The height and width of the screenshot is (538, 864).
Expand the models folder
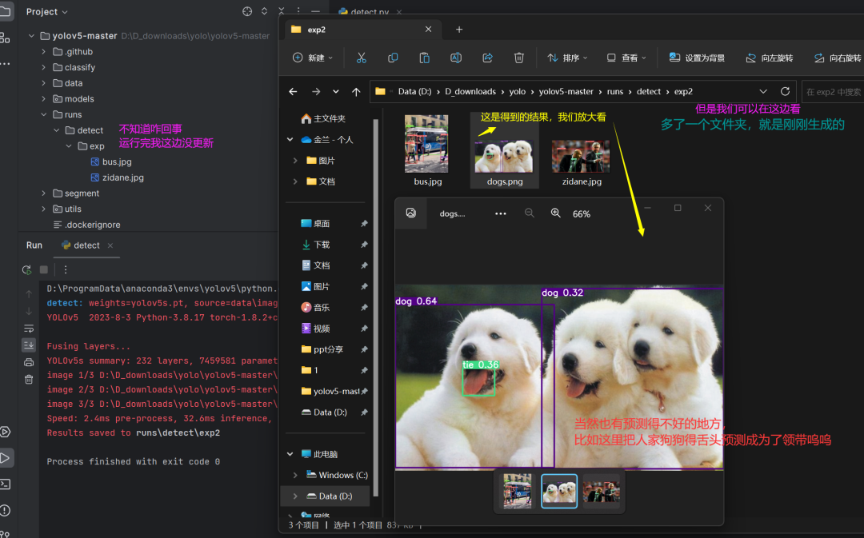[43, 99]
